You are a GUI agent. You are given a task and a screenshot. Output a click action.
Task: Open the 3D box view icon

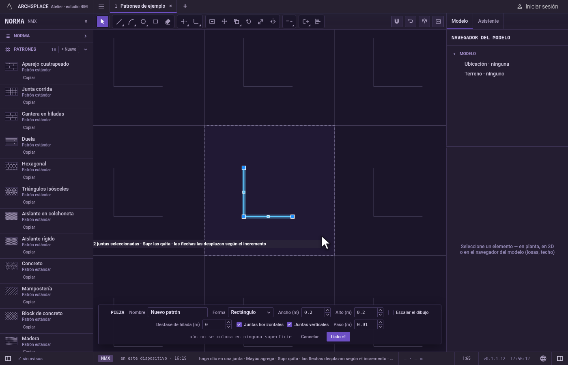(424, 21)
